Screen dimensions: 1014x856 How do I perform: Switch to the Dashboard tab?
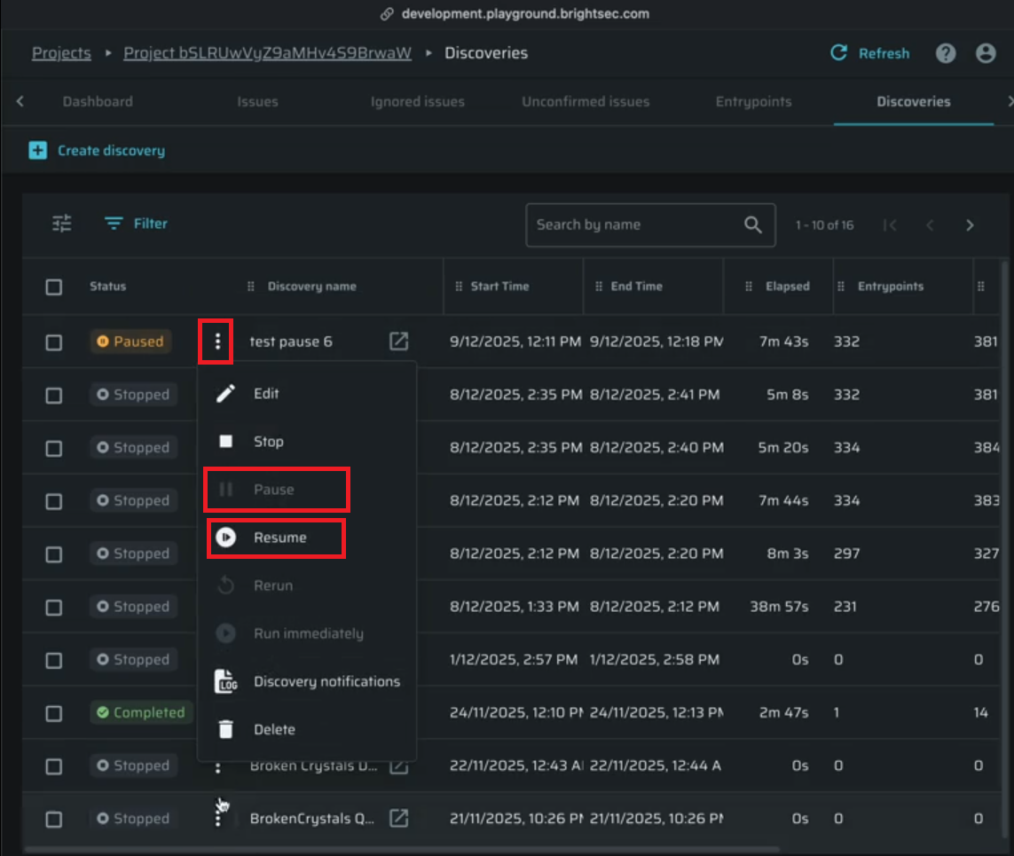point(98,101)
